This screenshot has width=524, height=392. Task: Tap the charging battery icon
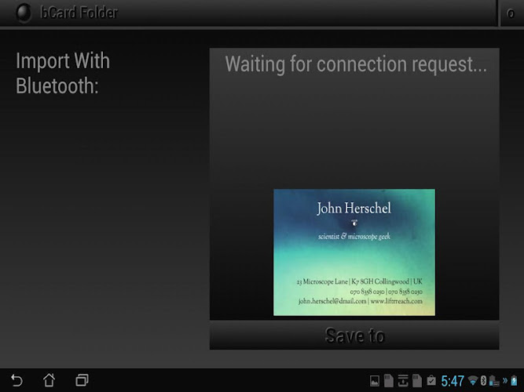[x=514, y=380]
